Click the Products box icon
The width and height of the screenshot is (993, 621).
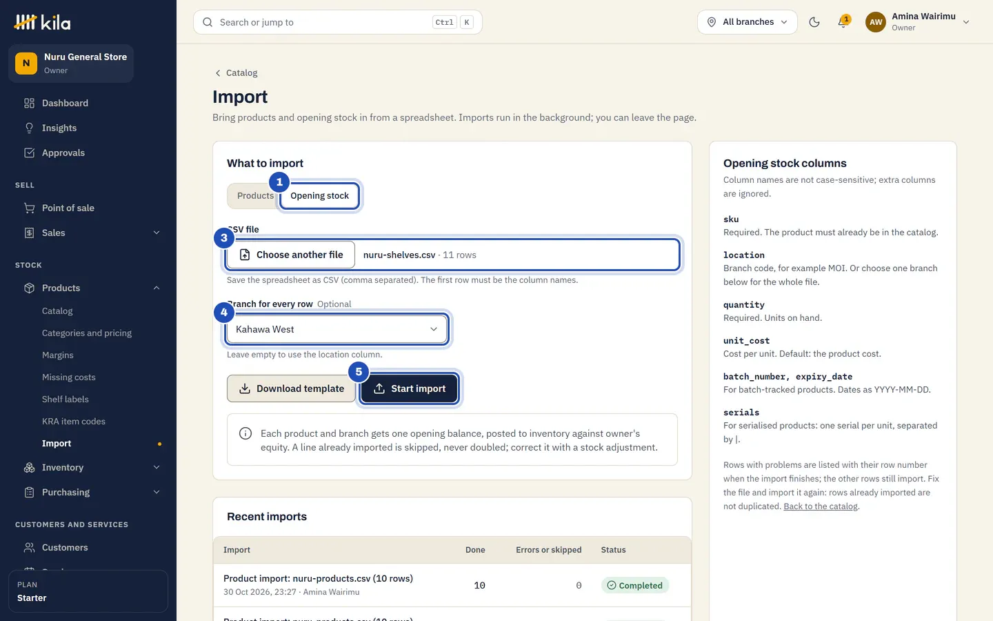29,288
